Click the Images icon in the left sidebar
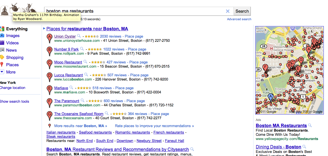The width and height of the screenshot is (328, 156). 2,36
